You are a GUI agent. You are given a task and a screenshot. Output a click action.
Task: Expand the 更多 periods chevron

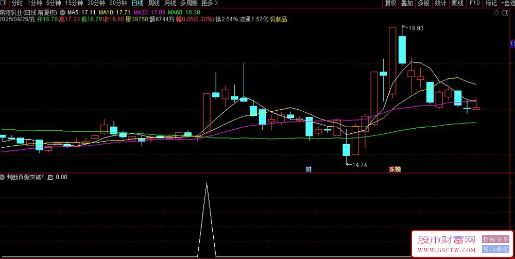pyautogui.click(x=216, y=3)
